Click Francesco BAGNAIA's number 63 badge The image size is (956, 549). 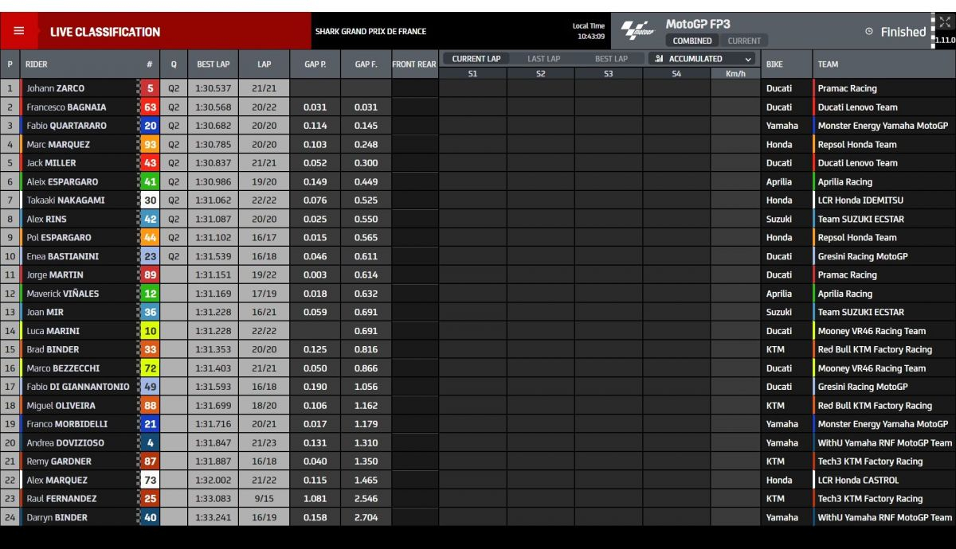pos(150,107)
